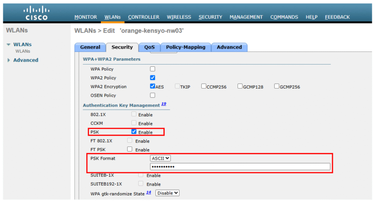This screenshot has width=377, height=203.
Task: Toggle the AES encryption checkbox
Action: [152, 86]
